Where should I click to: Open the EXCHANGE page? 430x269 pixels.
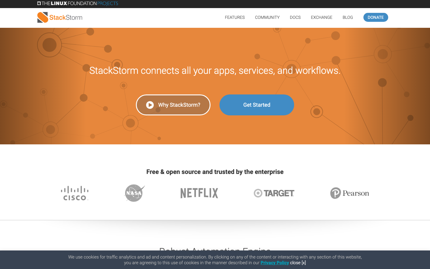point(321,17)
